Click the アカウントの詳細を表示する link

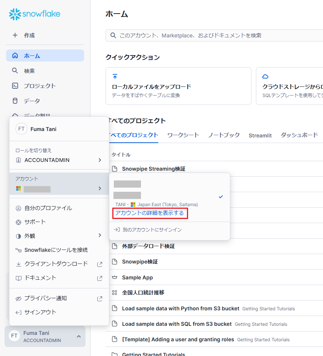[x=149, y=213]
